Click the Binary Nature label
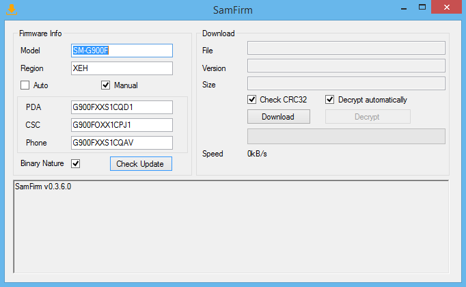Viewport: 466px width, 287px height. point(42,163)
